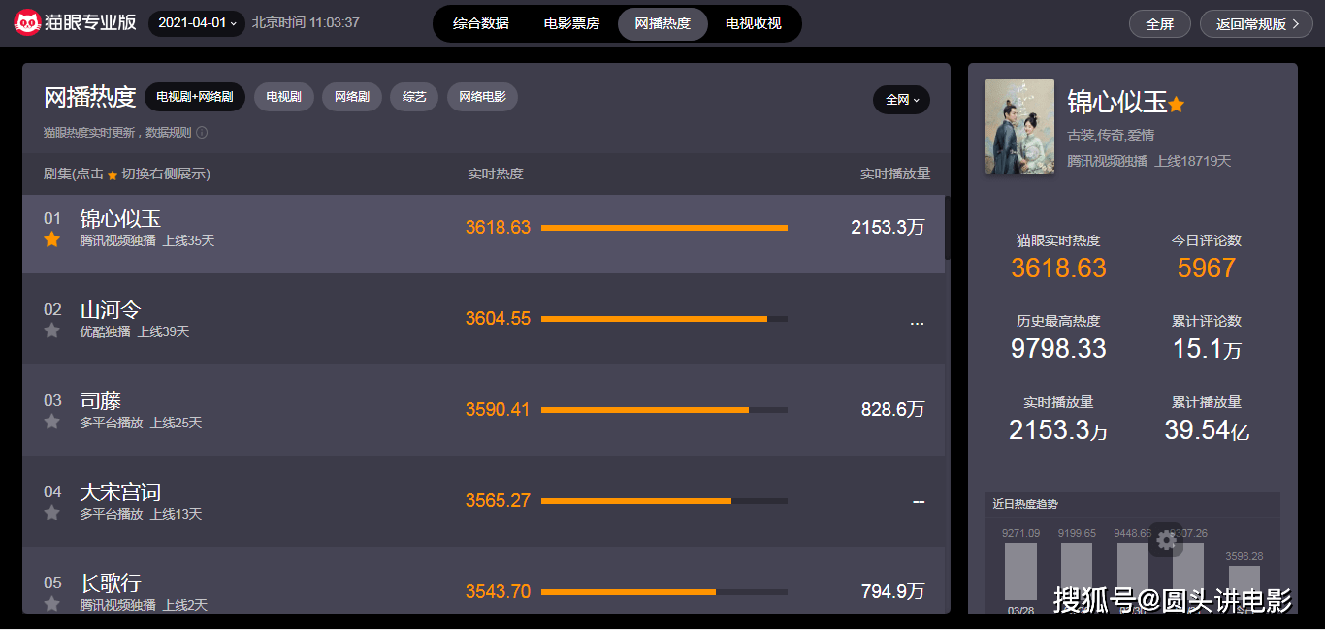Select the 网播热度 tab
The width and height of the screenshot is (1325, 630).
(662, 23)
